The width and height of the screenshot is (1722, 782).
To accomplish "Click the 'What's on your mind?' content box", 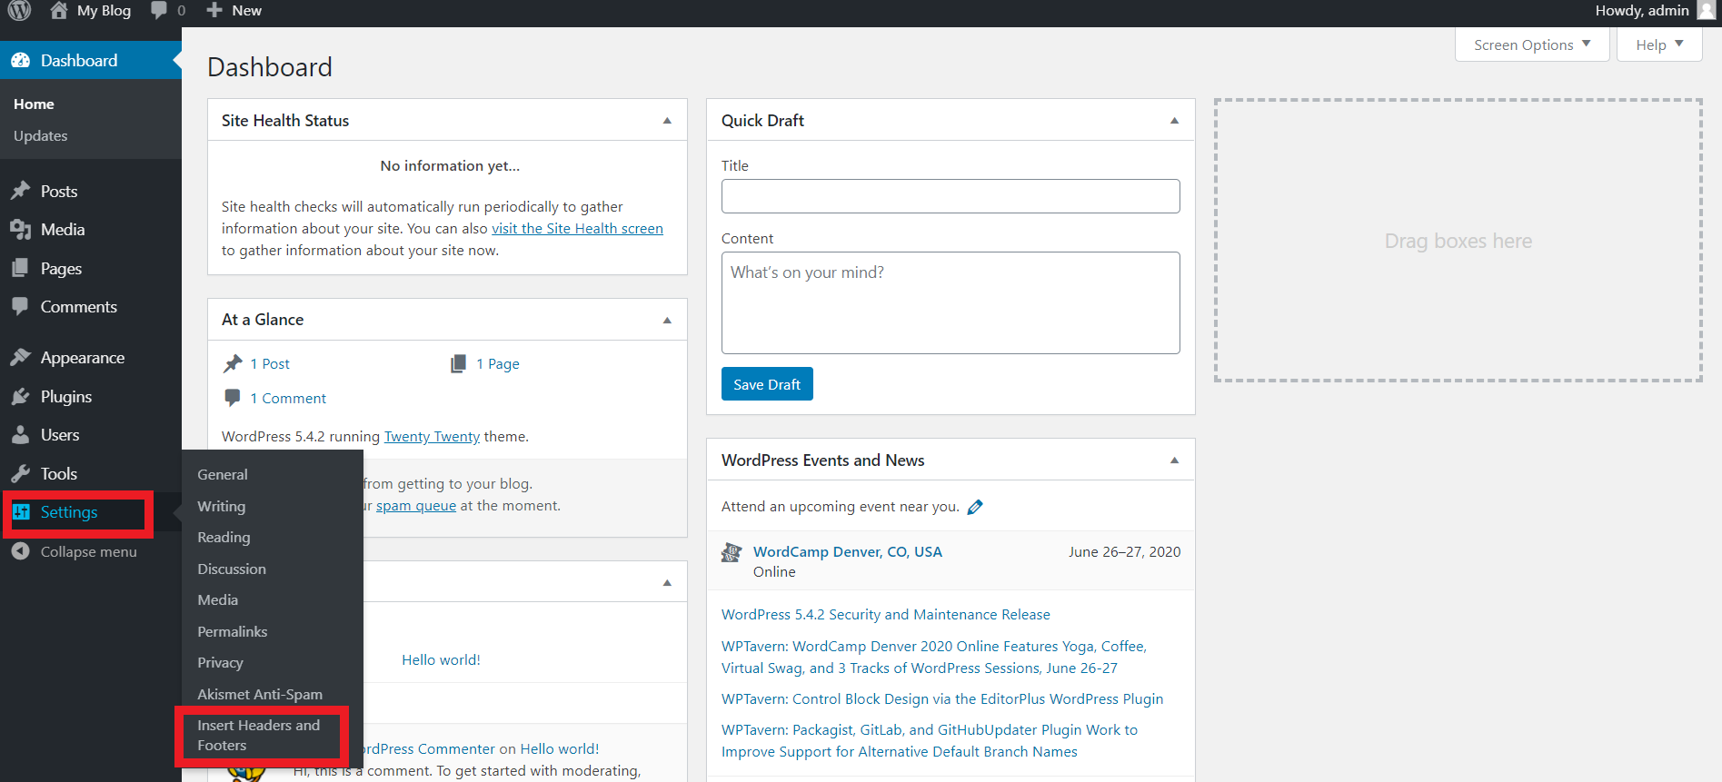I will [951, 302].
